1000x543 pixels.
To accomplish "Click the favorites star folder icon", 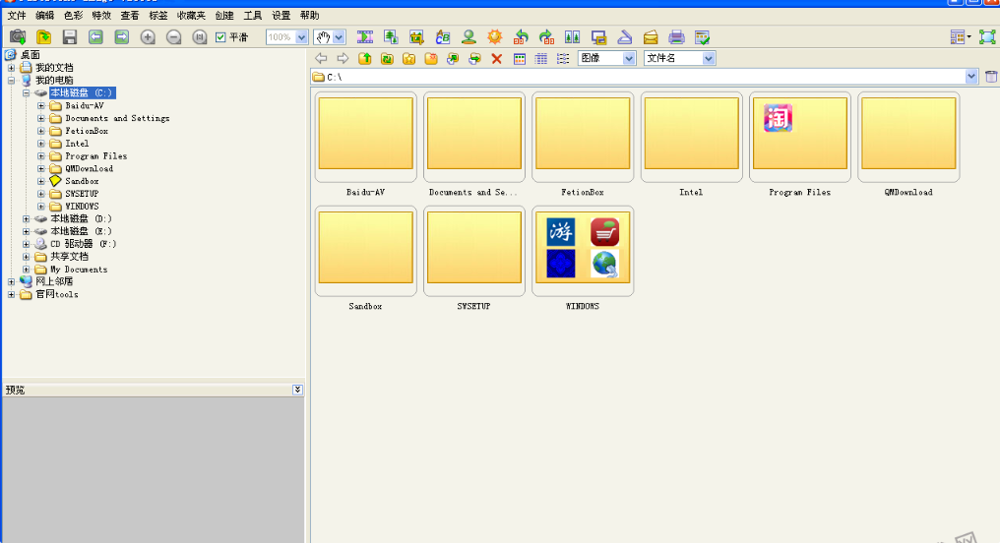I will click(x=408, y=59).
